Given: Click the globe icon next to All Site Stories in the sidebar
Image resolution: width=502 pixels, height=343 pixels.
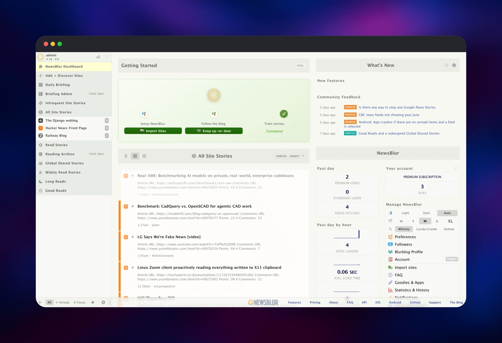Looking at the screenshot, I should (40, 112).
